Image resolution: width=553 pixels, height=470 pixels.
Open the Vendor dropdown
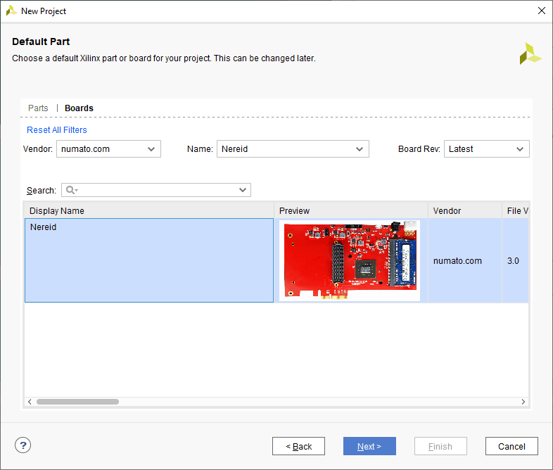(x=109, y=149)
